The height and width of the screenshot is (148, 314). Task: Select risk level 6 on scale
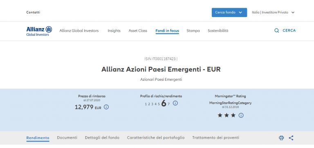click(x=164, y=104)
